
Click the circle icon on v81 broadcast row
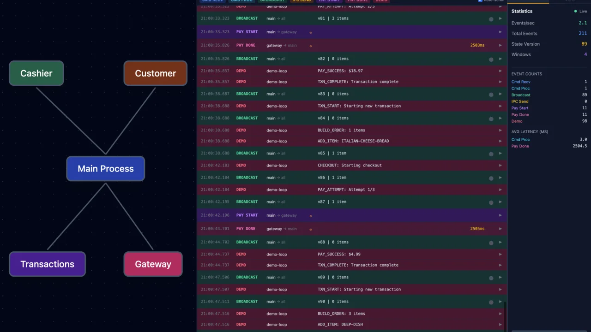pyautogui.click(x=491, y=18)
